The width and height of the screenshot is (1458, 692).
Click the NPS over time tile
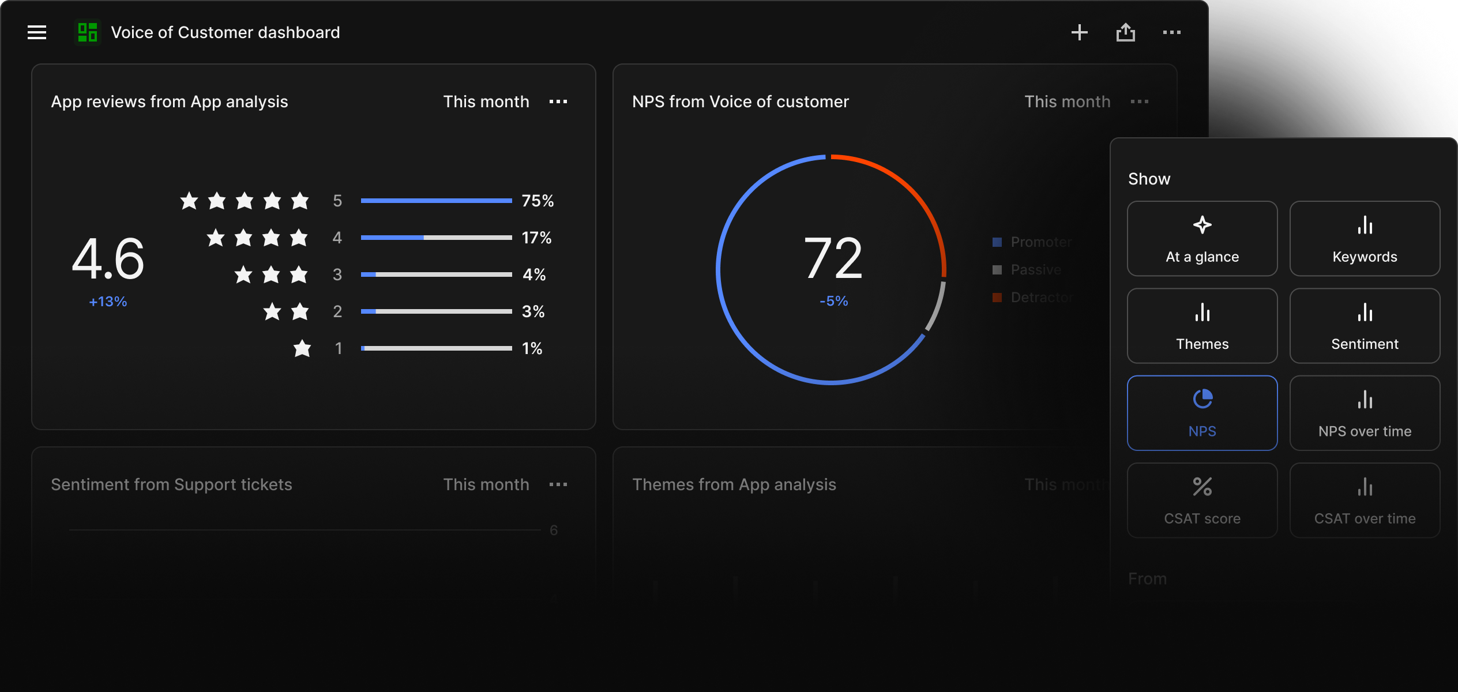pyautogui.click(x=1364, y=413)
